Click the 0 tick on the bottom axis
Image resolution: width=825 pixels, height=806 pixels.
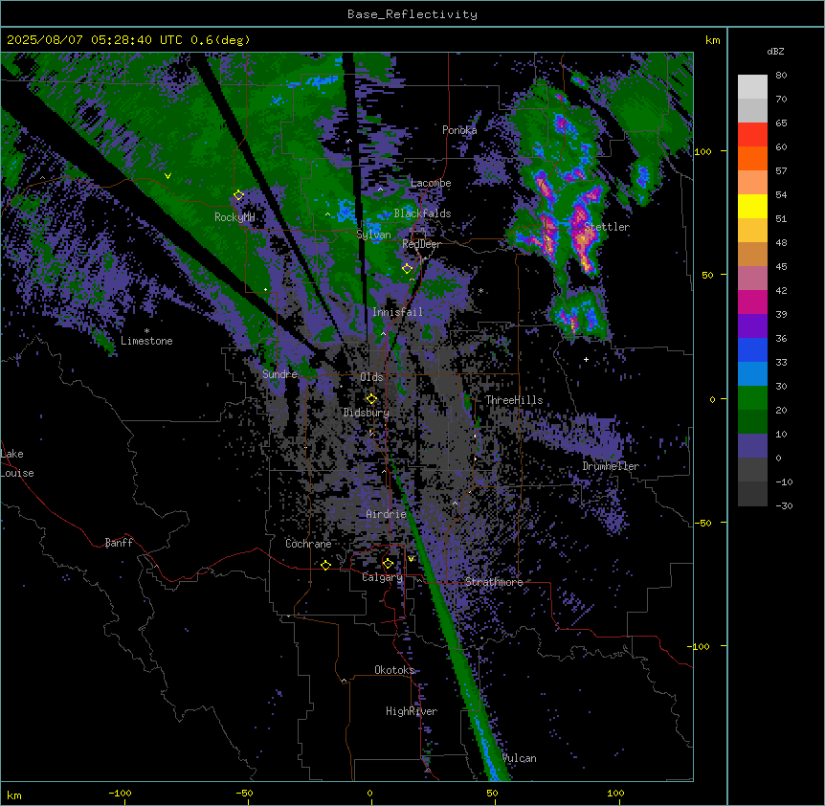coord(369,793)
